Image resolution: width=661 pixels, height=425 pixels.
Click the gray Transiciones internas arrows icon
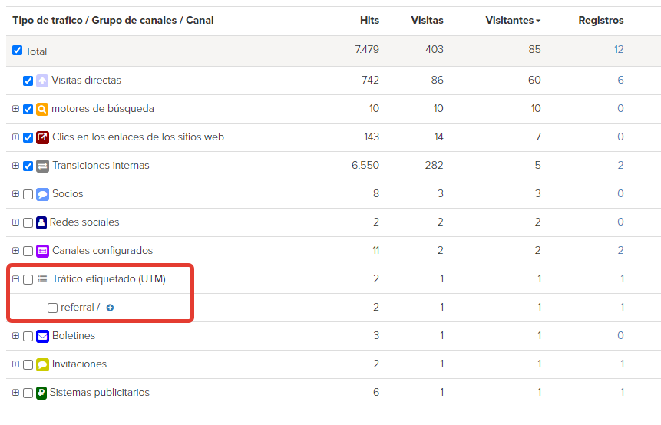tap(42, 166)
